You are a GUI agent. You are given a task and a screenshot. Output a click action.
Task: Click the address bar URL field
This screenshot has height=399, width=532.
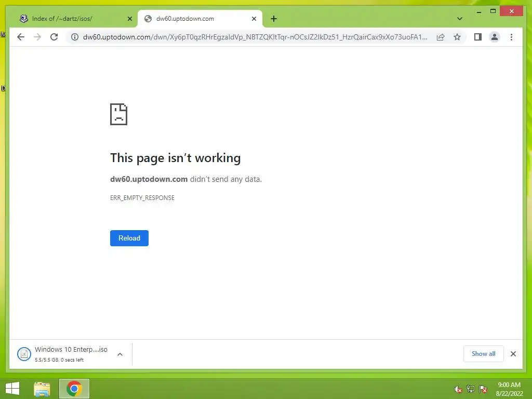point(255,37)
